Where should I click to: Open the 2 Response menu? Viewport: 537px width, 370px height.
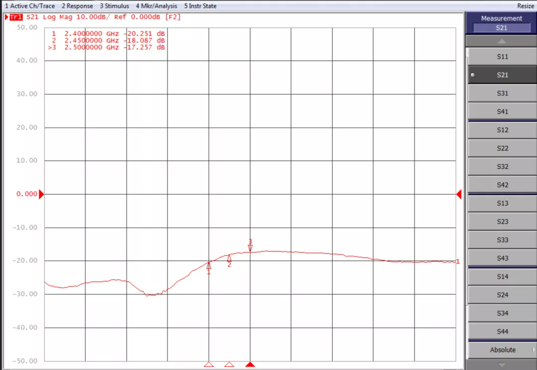point(77,6)
